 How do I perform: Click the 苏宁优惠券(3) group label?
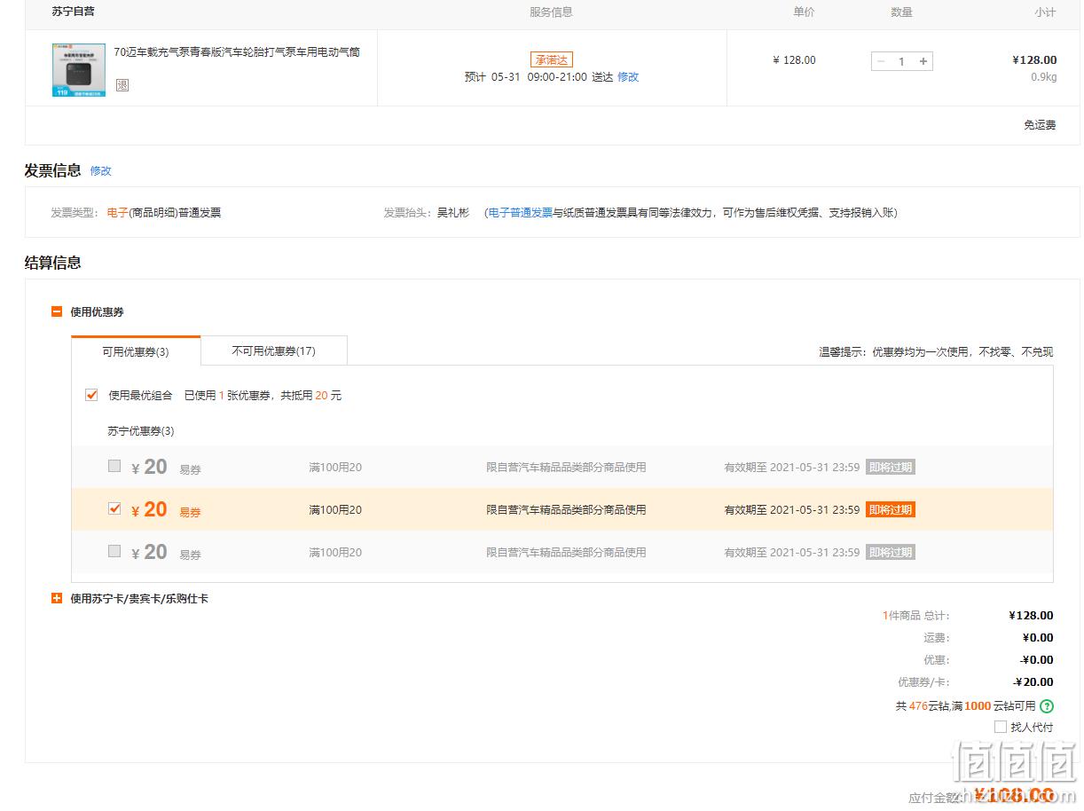pos(141,431)
